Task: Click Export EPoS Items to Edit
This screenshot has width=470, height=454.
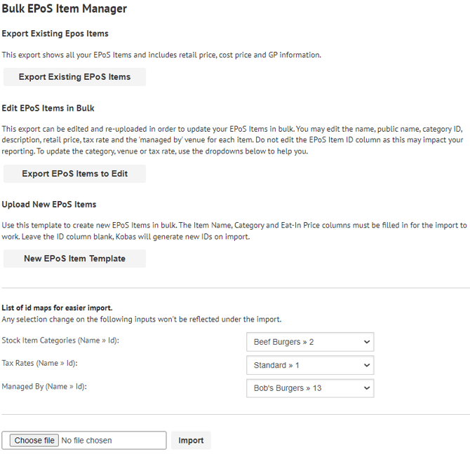Action: click(74, 174)
